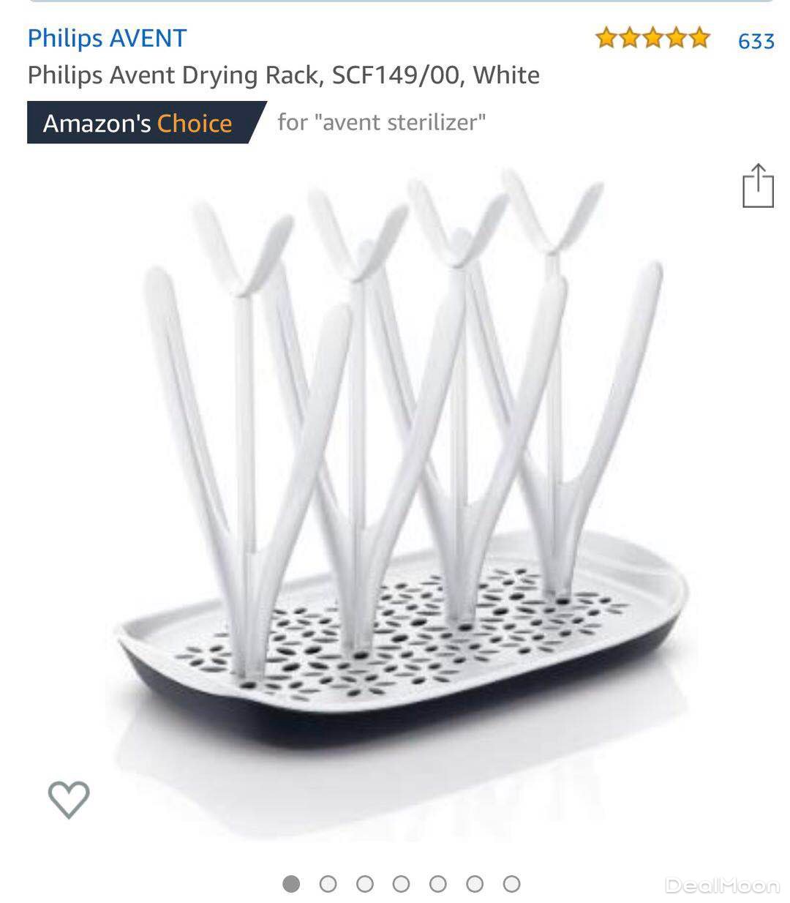Open the 633 customer reviews
This screenshot has width=790, height=903.
pos(756,41)
